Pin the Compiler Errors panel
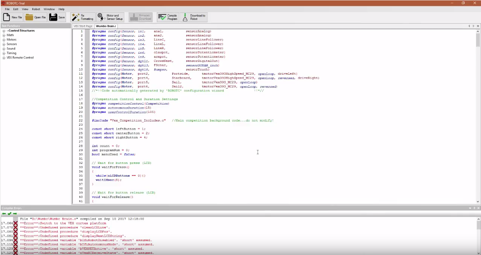 (474, 208)
